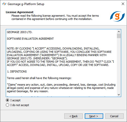The image size is (127, 122).
Task: Click the license agreement scrollbar thumb
Action: [x=119, y=36]
